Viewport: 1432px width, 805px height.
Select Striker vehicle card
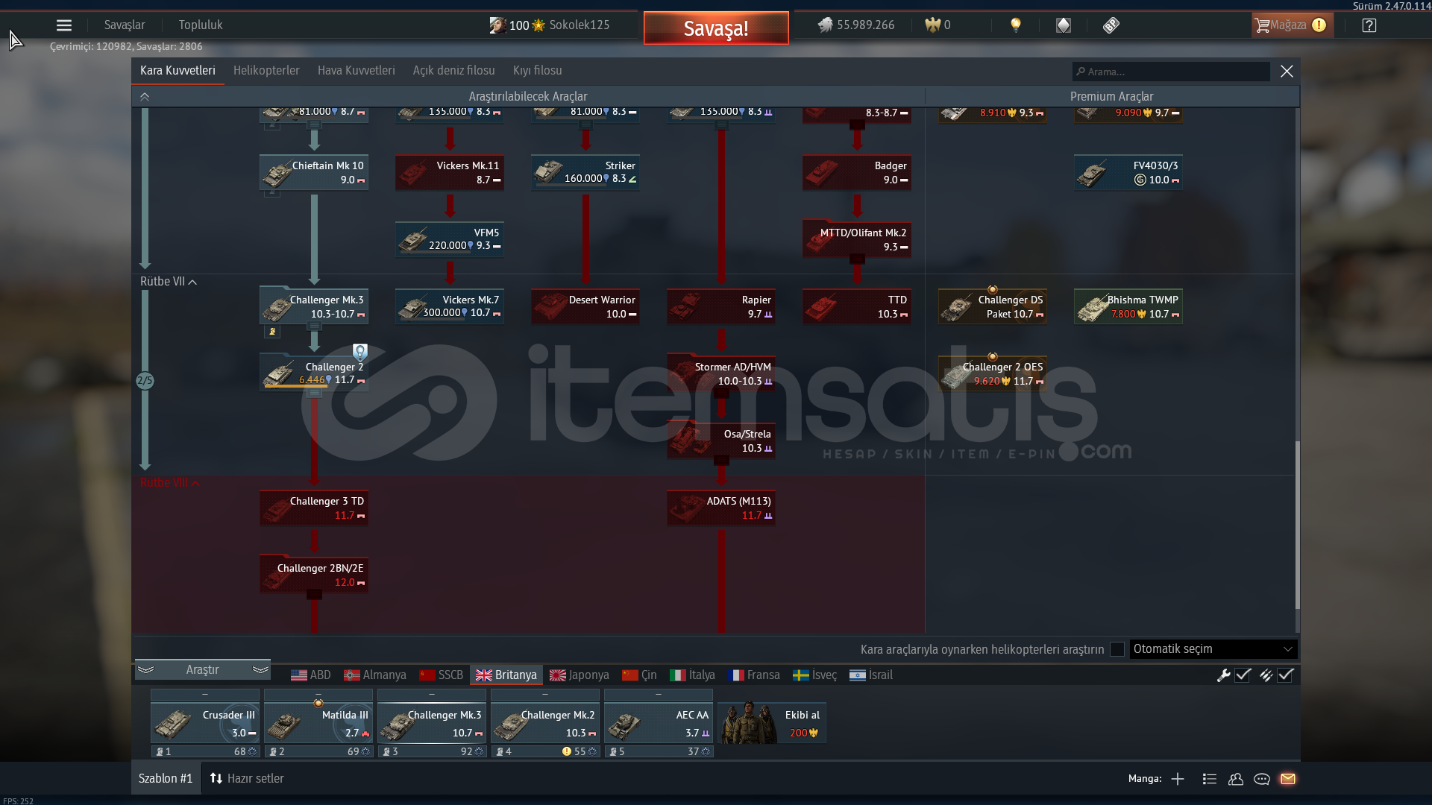pos(585,173)
